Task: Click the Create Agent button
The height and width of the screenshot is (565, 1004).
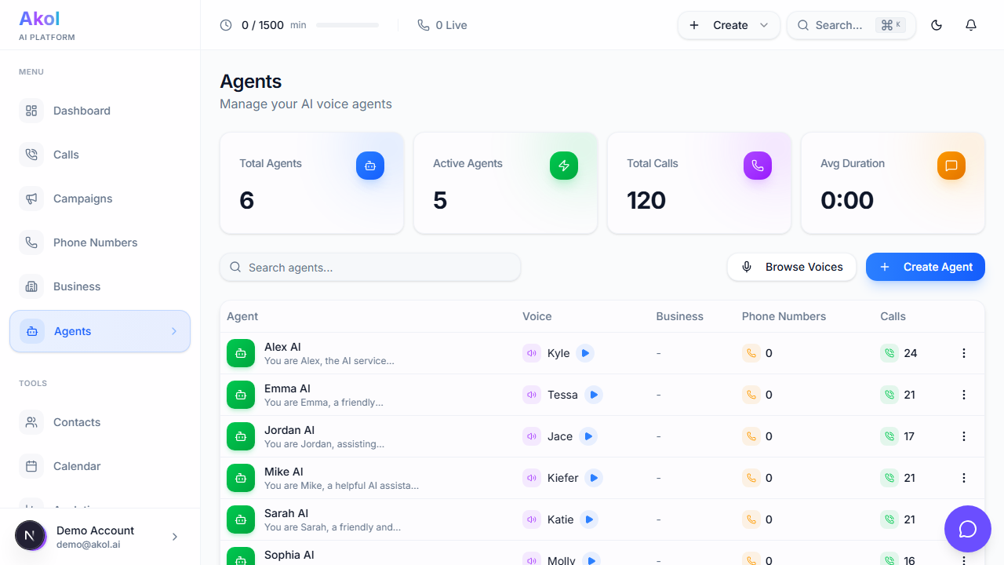Action: point(926,267)
